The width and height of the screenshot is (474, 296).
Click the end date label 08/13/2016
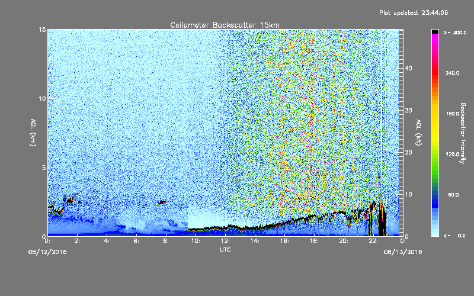[403, 252]
